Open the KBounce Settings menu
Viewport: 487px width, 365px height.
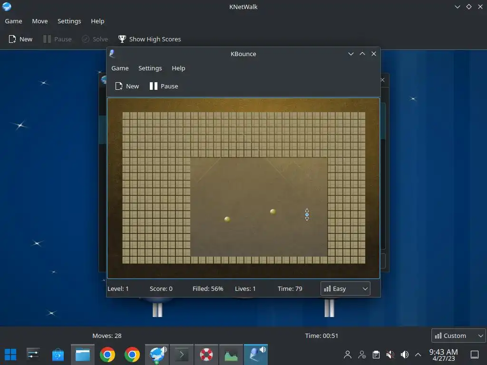[150, 68]
